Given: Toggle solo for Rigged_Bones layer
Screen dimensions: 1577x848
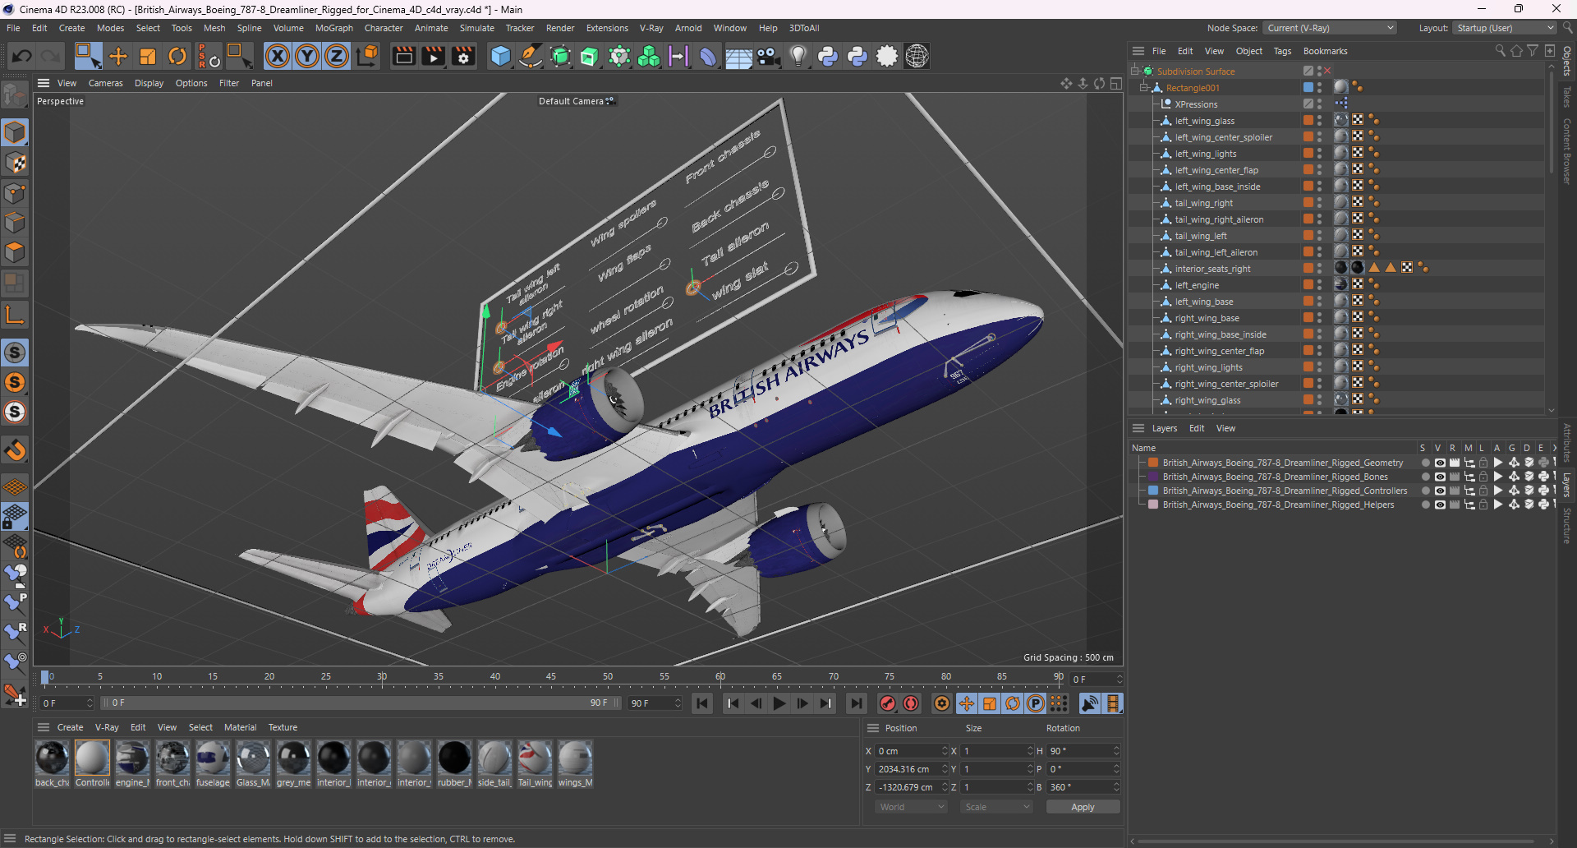Looking at the screenshot, I should (x=1425, y=477).
